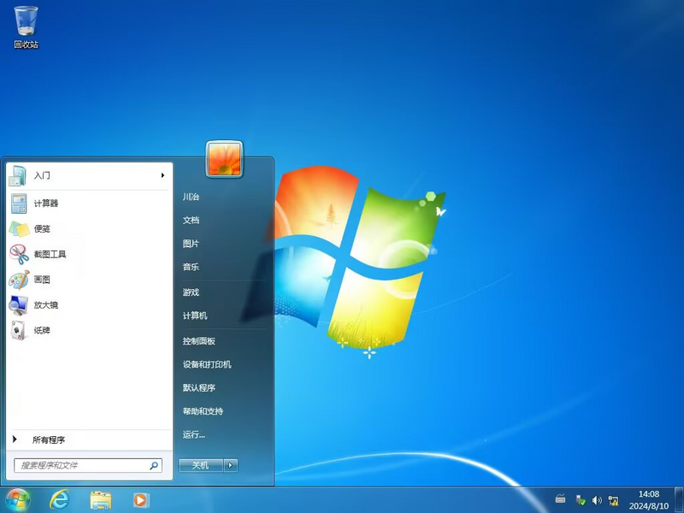This screenshot has width=684, height=513.
Task: Expand the 入门 submenu arrow
Action: coord(162,175)
